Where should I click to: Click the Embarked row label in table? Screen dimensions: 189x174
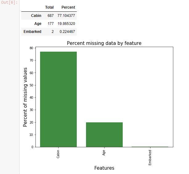pos(32,32)
